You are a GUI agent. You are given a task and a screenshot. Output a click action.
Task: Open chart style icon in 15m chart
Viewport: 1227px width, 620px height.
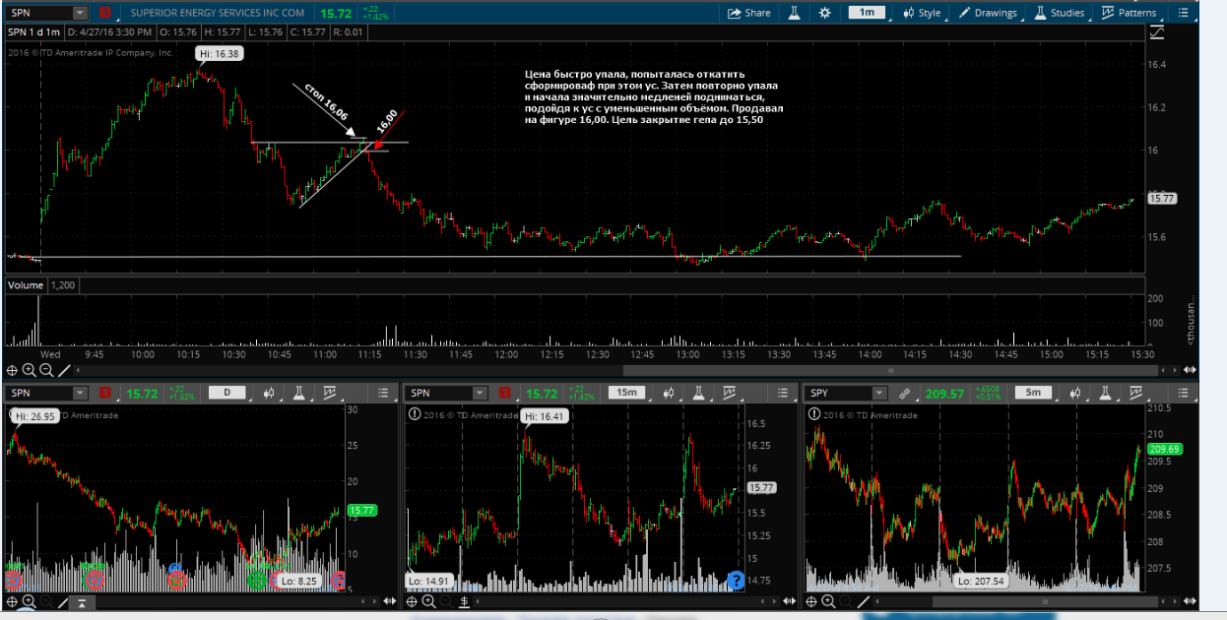(x=670, y=394)
